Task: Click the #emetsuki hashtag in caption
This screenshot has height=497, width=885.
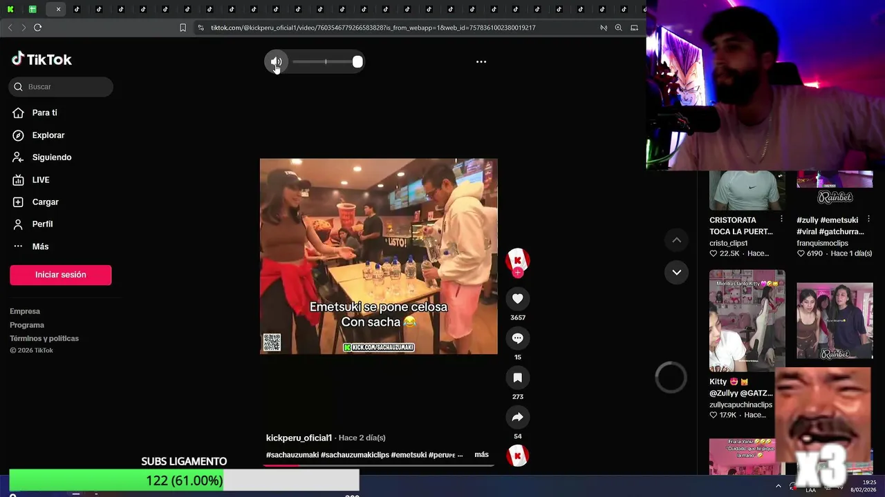Action: point(409,455)
